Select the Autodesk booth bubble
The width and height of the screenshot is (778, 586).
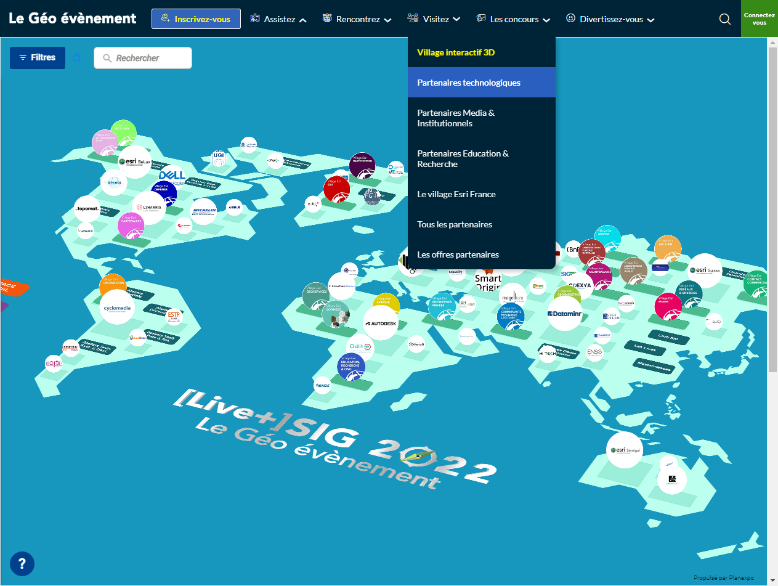click(x=381, y=323)
